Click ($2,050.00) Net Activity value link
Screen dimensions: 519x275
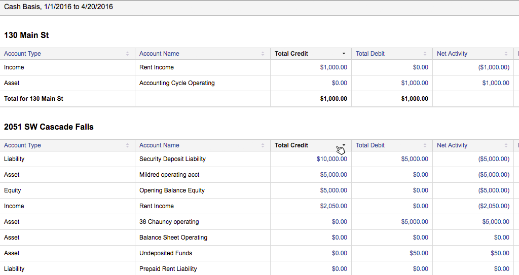(x=494, y=206)
